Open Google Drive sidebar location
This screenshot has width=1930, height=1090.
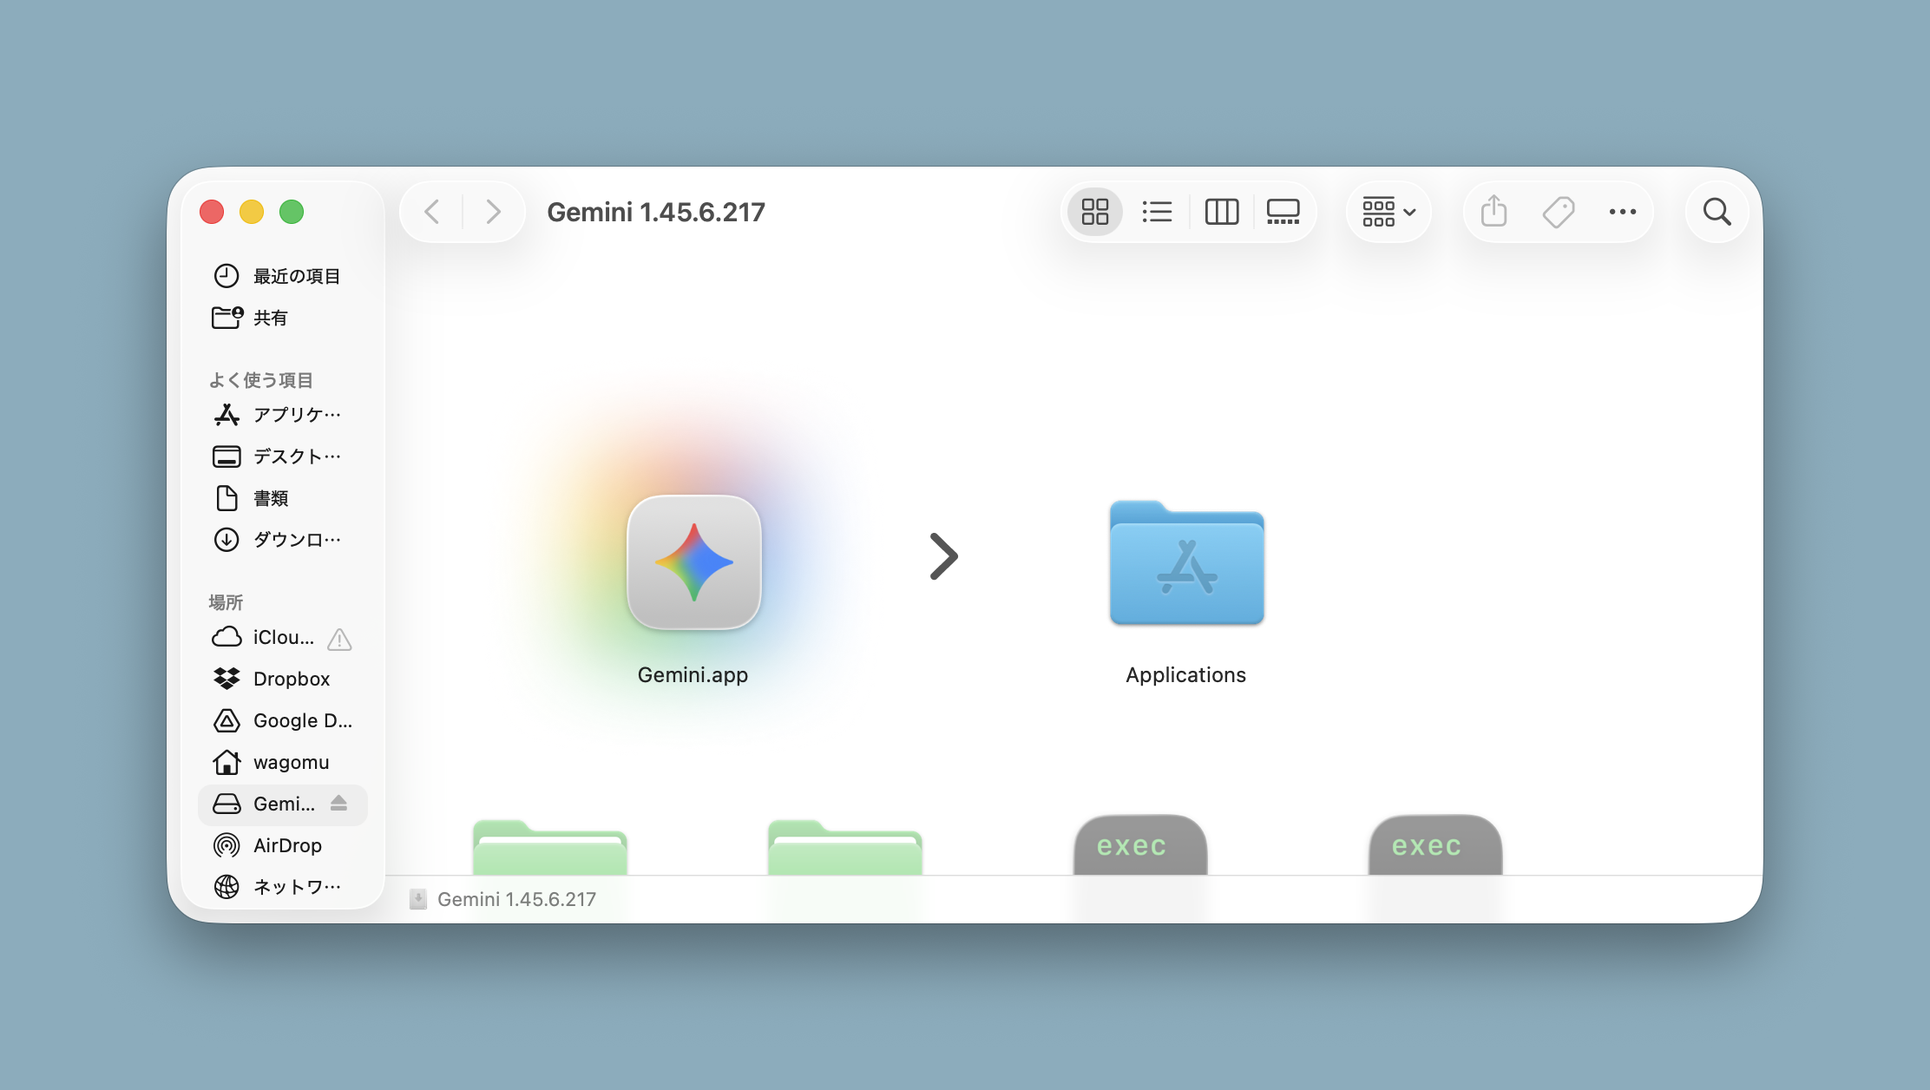pyautogui.click(x=302, y=720)
